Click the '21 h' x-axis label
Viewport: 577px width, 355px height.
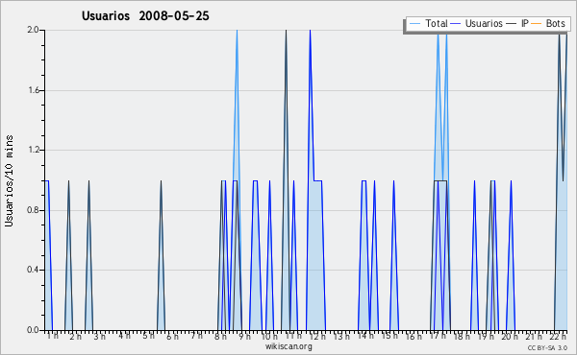(534, 336)
